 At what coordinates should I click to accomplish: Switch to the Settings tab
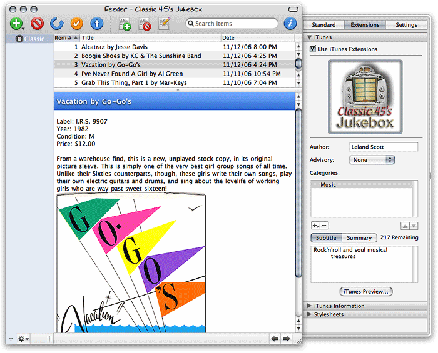[x=407, y=25]
